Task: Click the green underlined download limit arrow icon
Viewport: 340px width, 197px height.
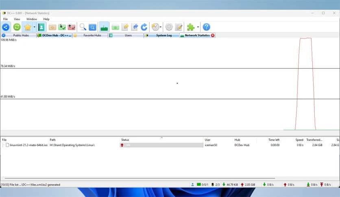Action: 308,185
